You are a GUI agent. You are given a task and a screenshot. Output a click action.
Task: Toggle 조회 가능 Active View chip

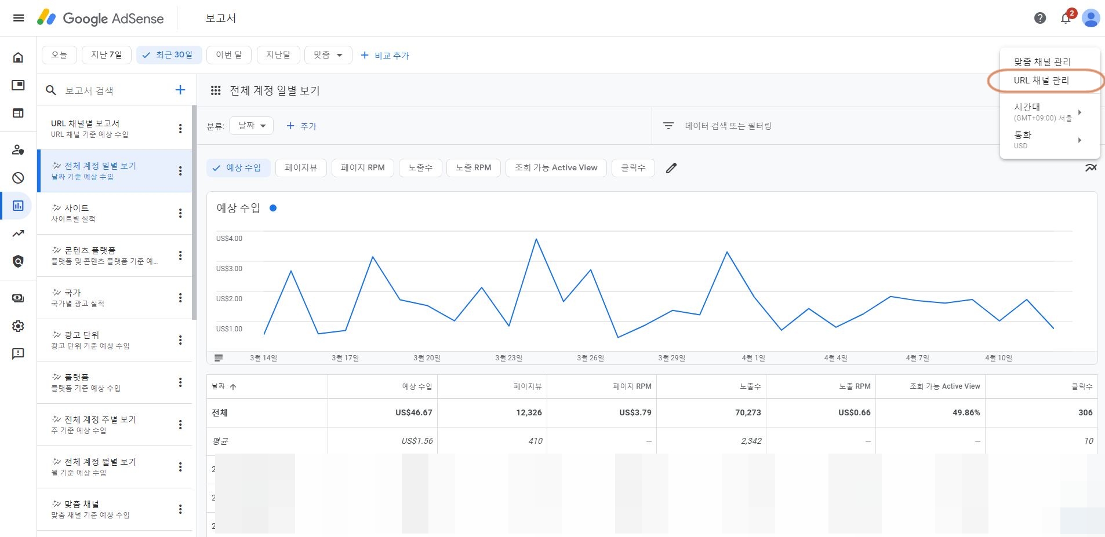click(x=556, y=168)
